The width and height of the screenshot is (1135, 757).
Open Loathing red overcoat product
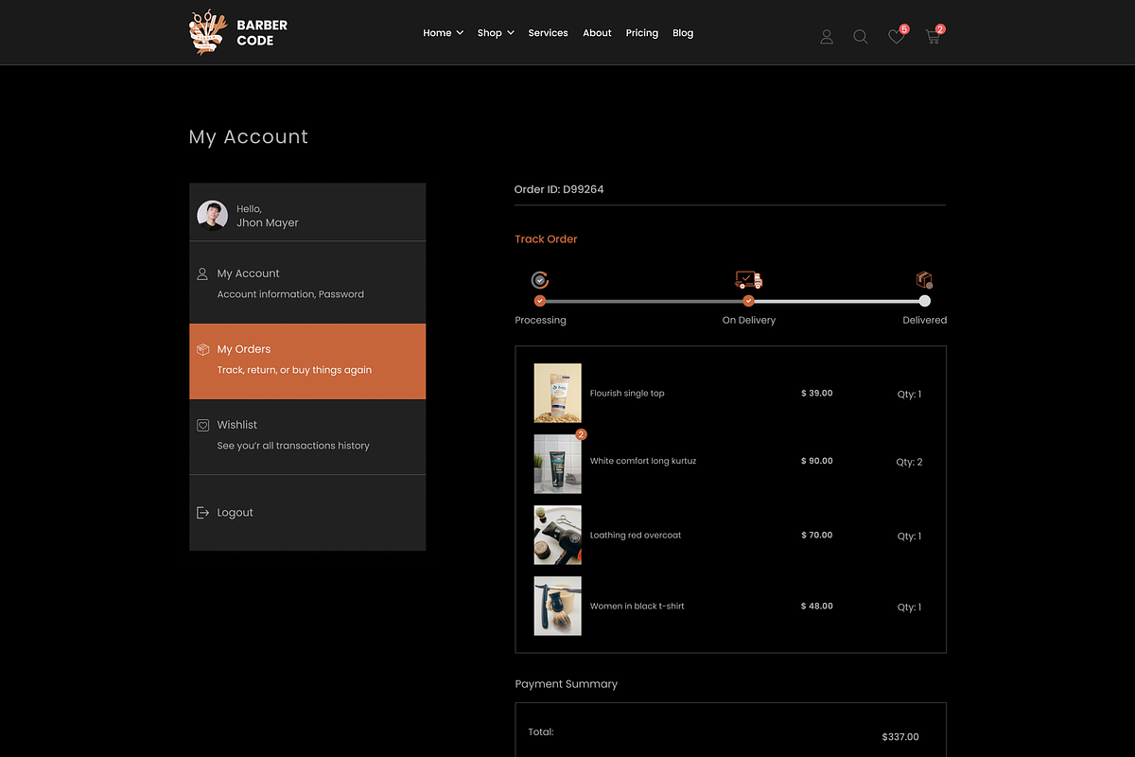636,536
